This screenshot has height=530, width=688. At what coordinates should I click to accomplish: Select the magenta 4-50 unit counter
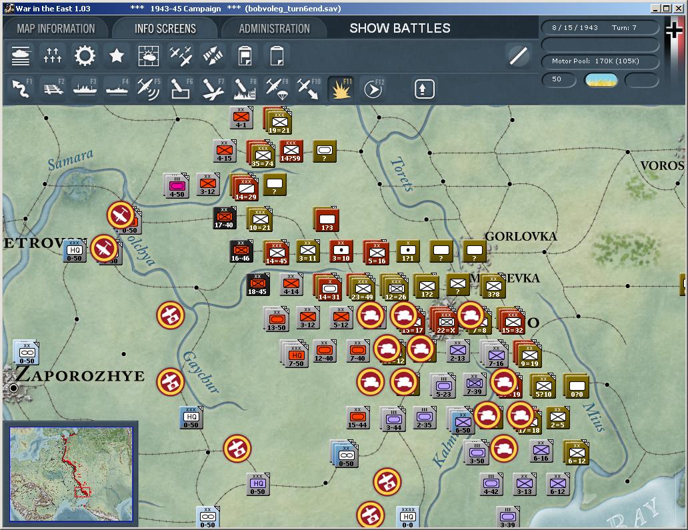pyautogui.click(x=177, y=185)
